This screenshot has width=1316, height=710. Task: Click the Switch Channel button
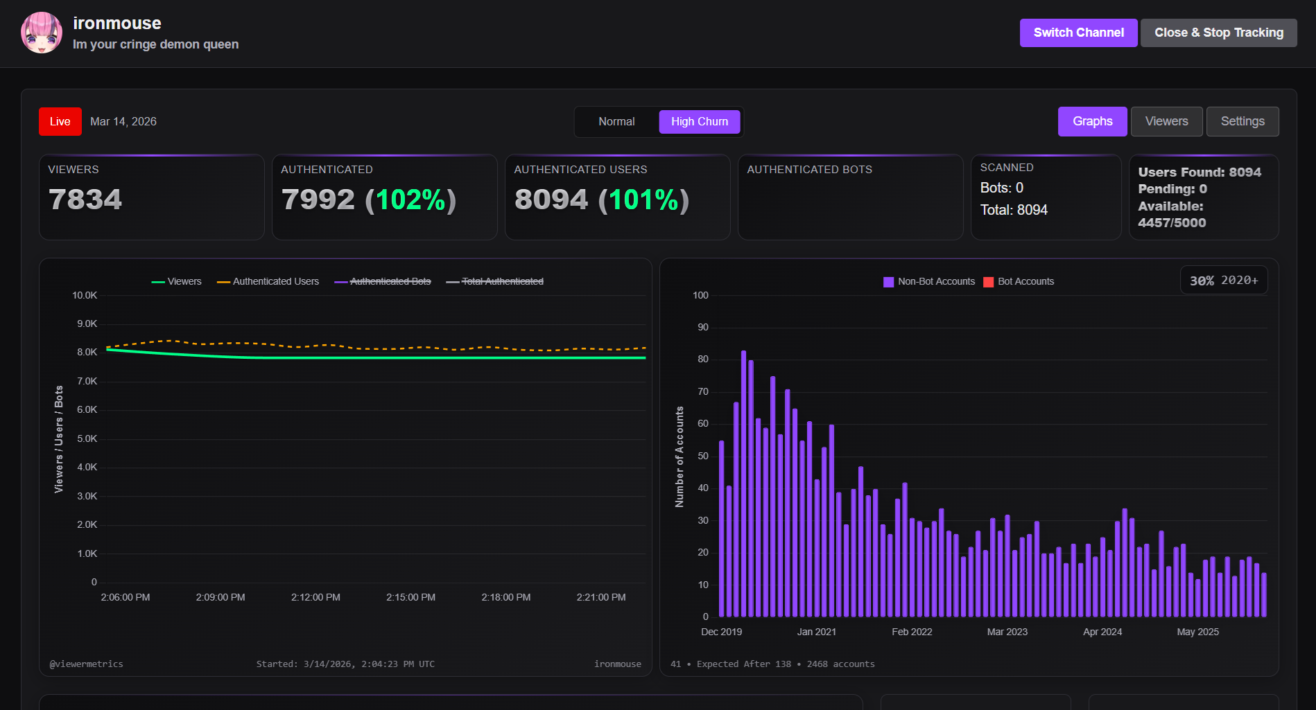click(x=1078, y=33)
